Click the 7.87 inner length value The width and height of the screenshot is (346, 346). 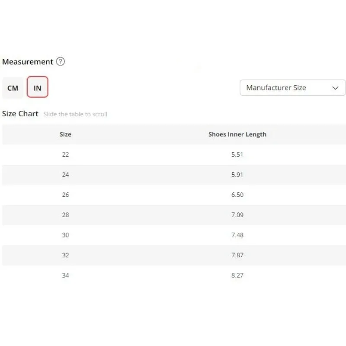(x=237, y=255)
